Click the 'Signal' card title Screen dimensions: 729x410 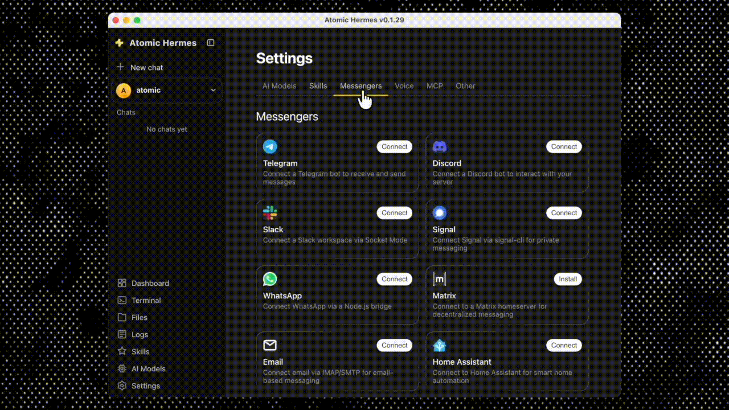tap(444, 229)
